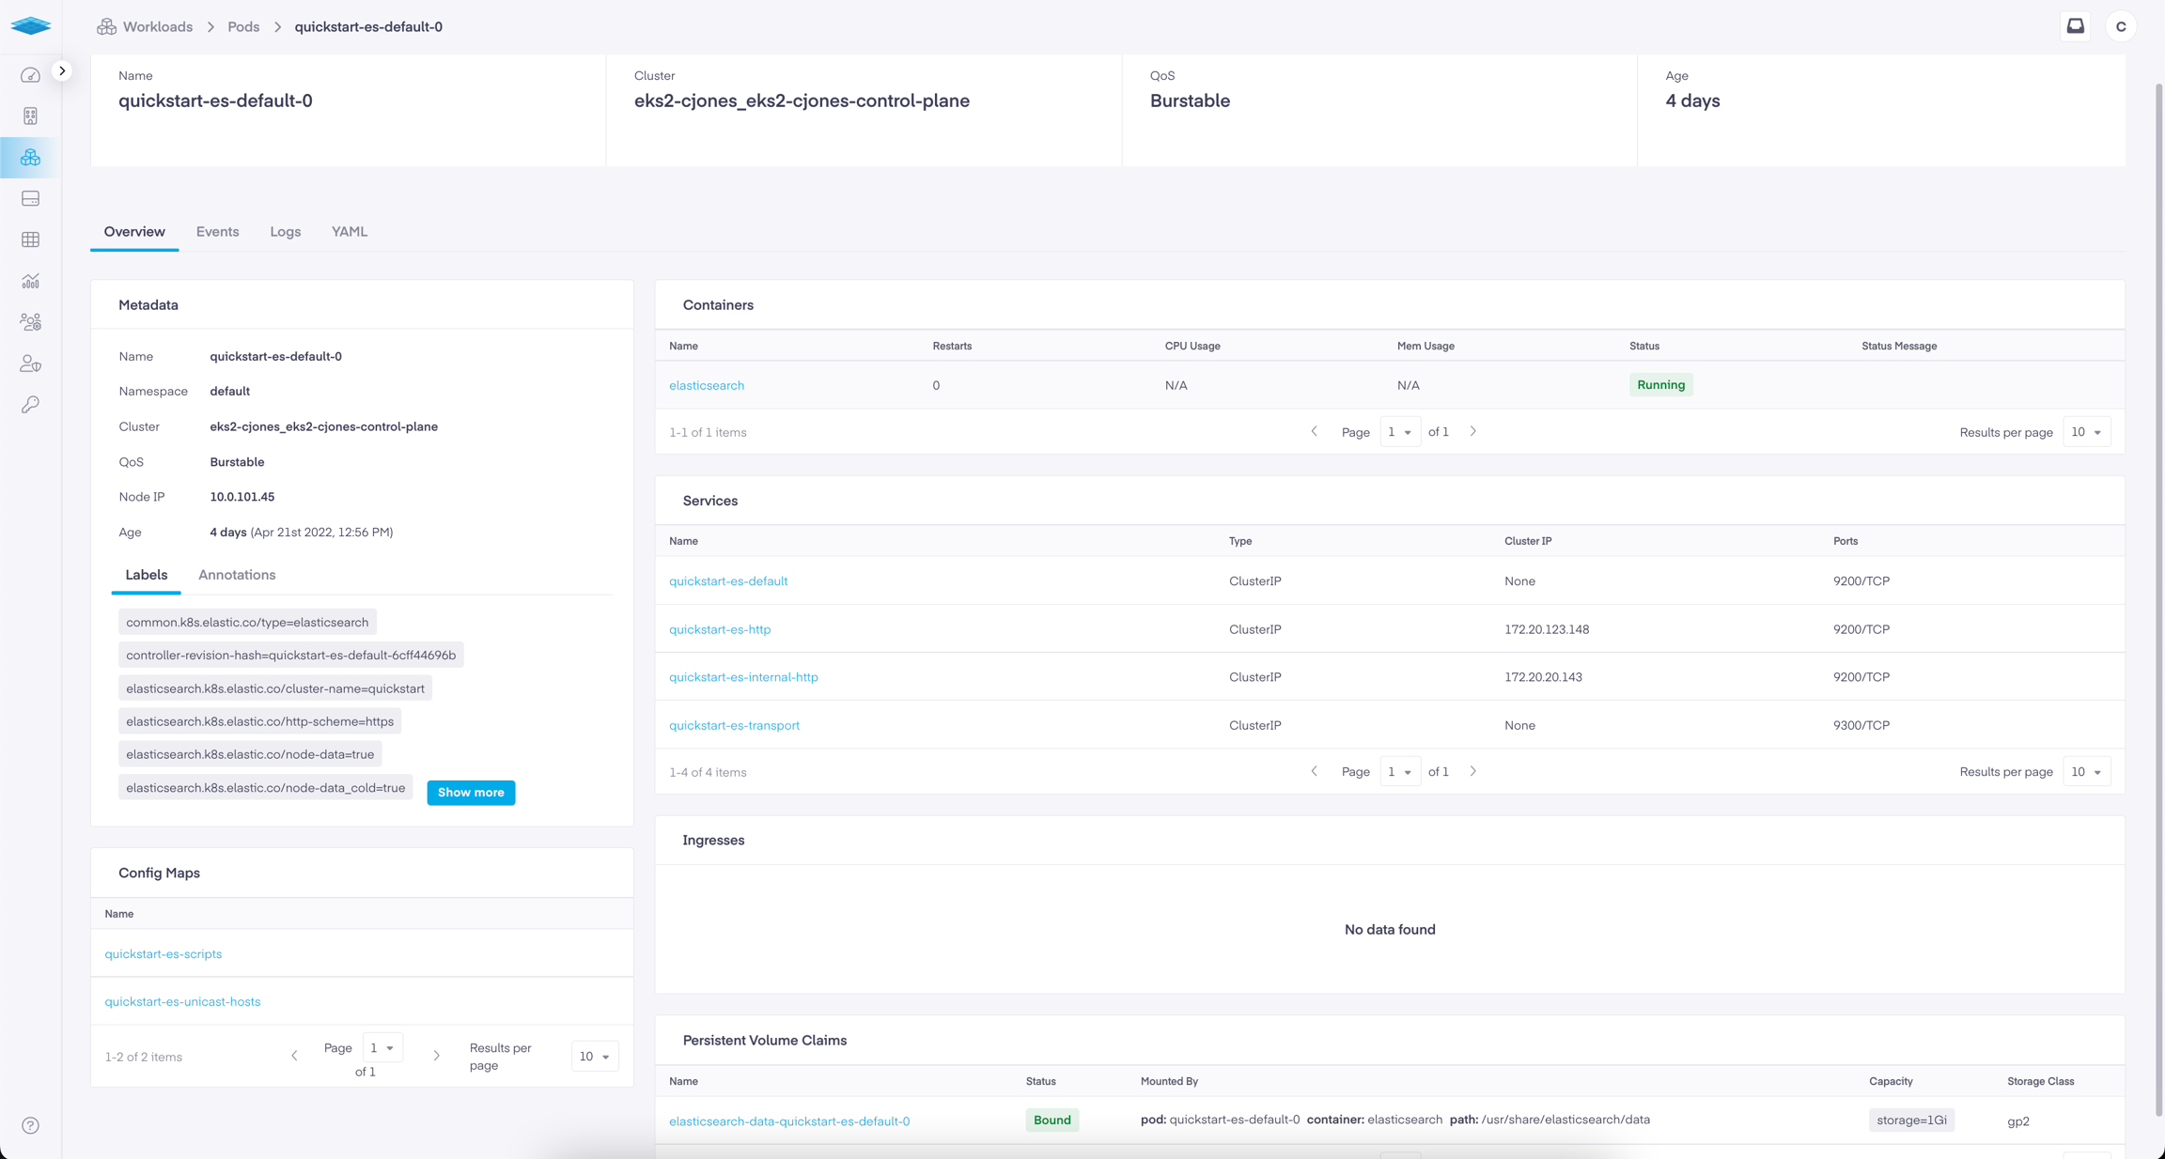
Task: Switch to the YAML tab
Action: click(x=349, y=231)
